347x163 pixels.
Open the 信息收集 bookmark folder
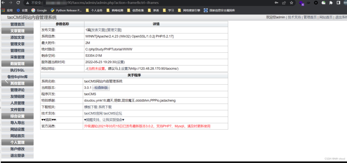[x=135, y=10]
